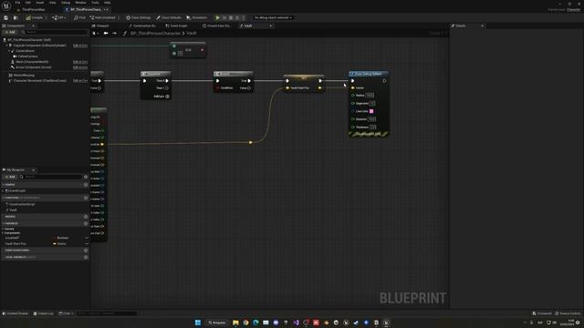Switch to the Event Graph tab
The height and width of the screenshot is (328, 584).
tap(176, 26)
